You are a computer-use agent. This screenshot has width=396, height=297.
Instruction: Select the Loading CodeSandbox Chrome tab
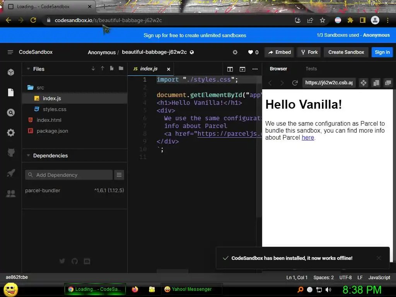(x=49, y=7)
